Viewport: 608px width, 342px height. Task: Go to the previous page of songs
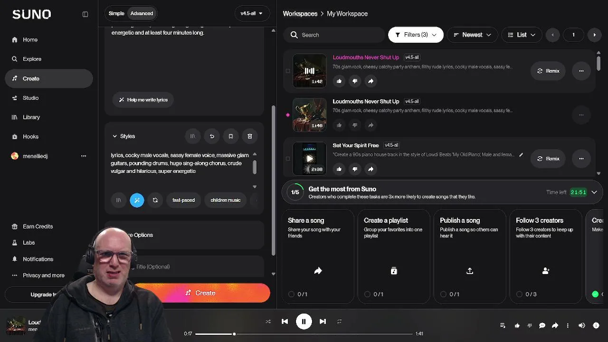[552, 35]
